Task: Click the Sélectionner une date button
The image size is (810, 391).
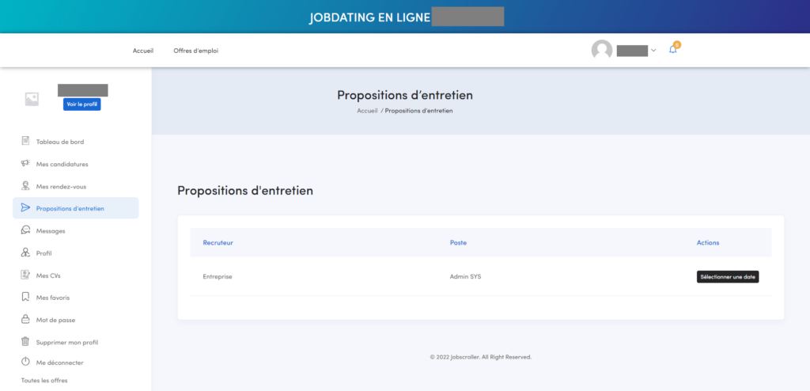Action: click(727, 277)
